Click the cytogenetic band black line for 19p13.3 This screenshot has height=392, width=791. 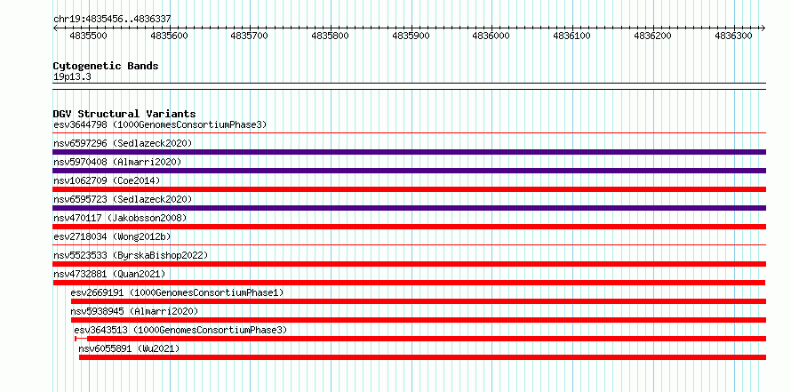pyautogui.click(x=409, y=85)
